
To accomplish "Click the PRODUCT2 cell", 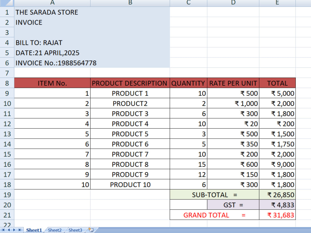I will coord(130,103).
